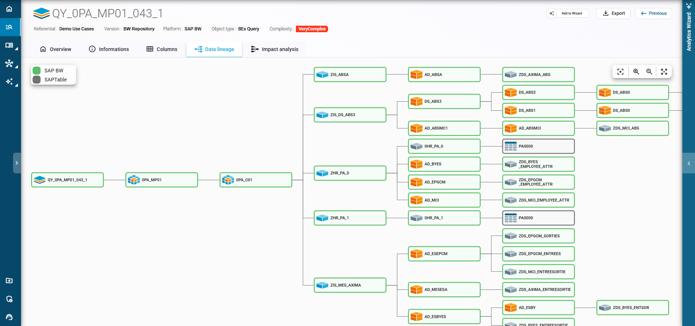Screen dimensions: 695x326
Task: Go to the Overview tab
Action: point(55,49)
